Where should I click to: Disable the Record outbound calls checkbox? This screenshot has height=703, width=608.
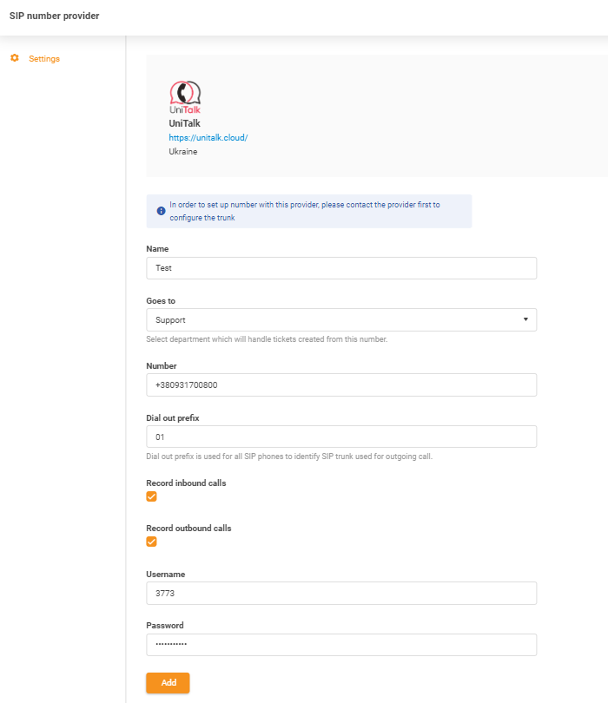point(151,541)
